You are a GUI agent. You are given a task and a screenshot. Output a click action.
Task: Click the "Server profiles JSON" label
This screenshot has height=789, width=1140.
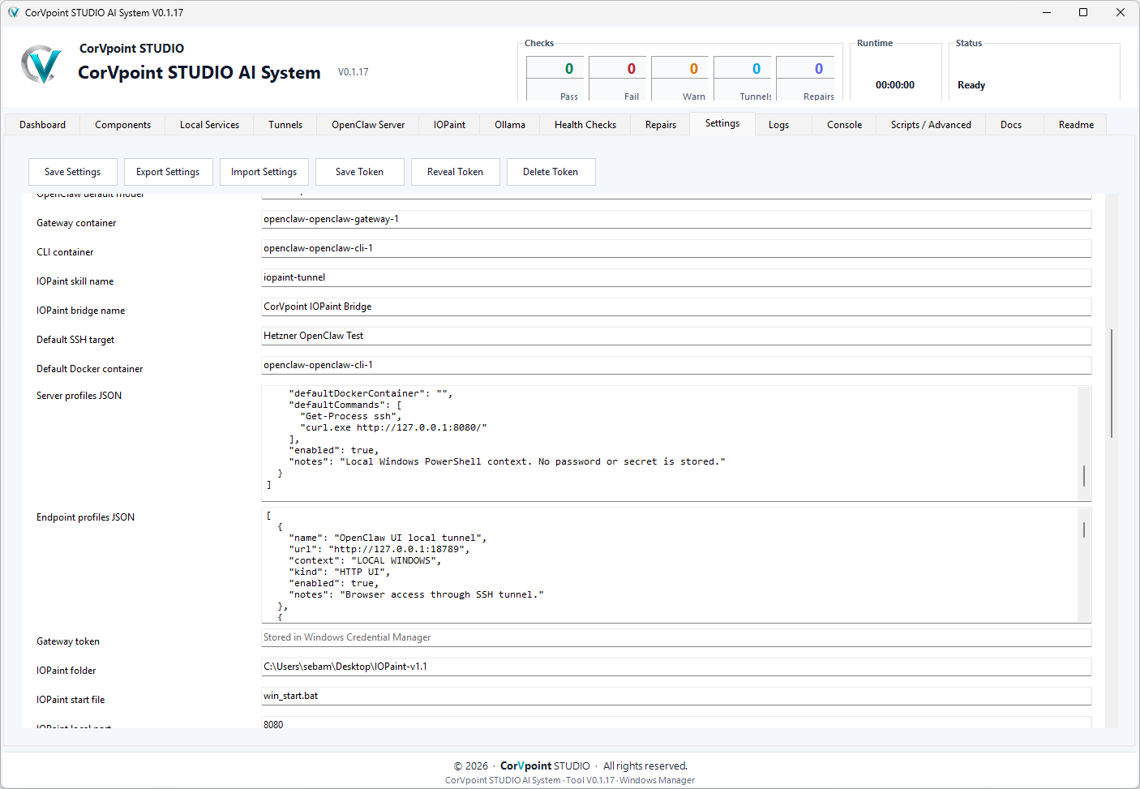click(x=79, y=396)
